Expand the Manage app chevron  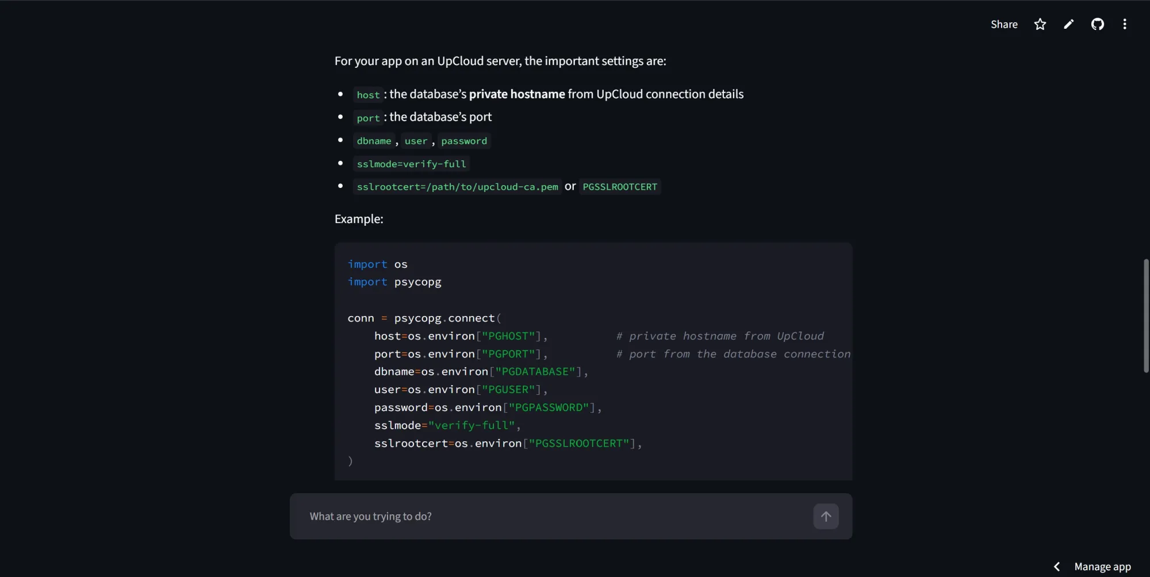[1057, 567]
